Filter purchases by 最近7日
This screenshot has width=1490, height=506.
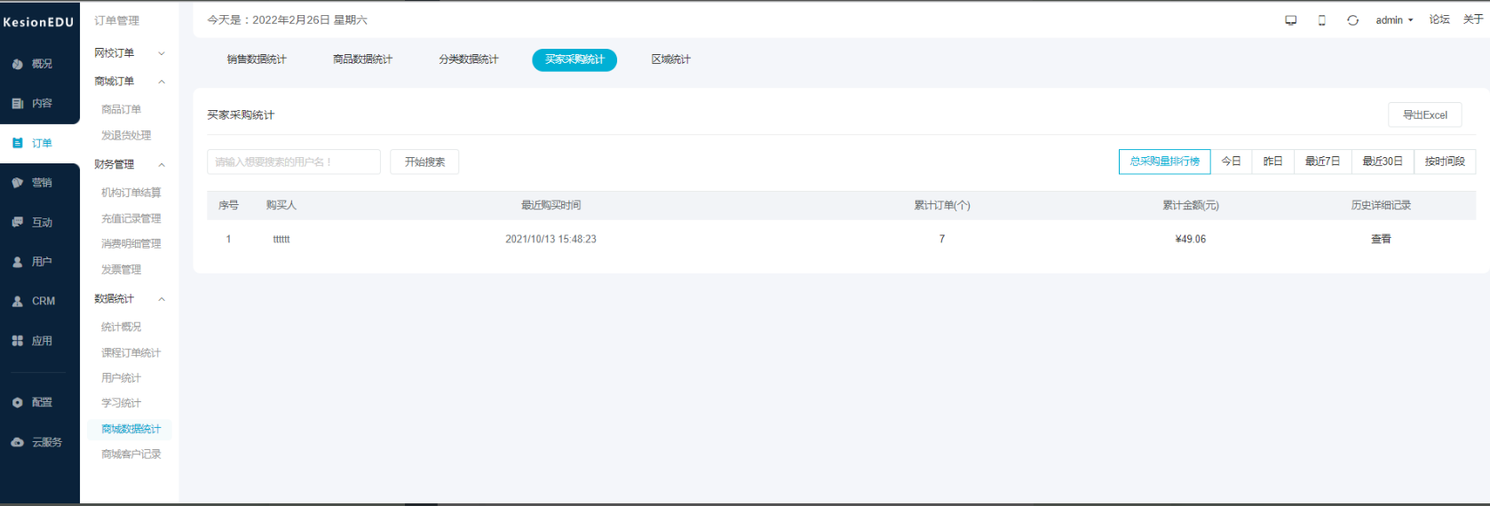1323,162
